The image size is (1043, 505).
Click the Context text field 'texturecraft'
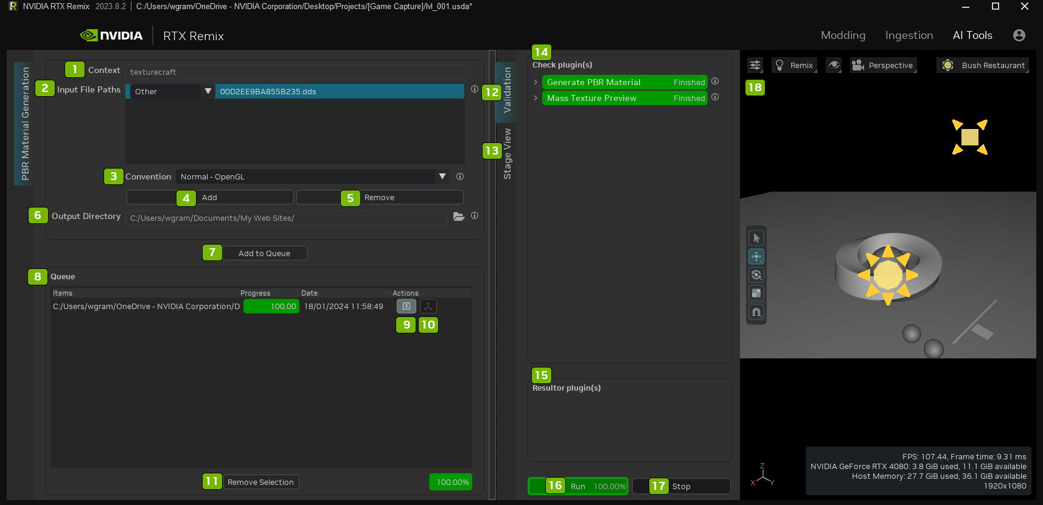[x=298, y=72]
